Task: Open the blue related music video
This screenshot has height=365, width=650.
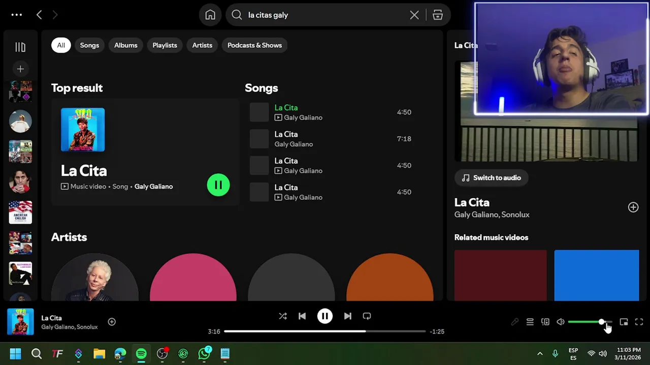Action: click(x=597, y=275)
